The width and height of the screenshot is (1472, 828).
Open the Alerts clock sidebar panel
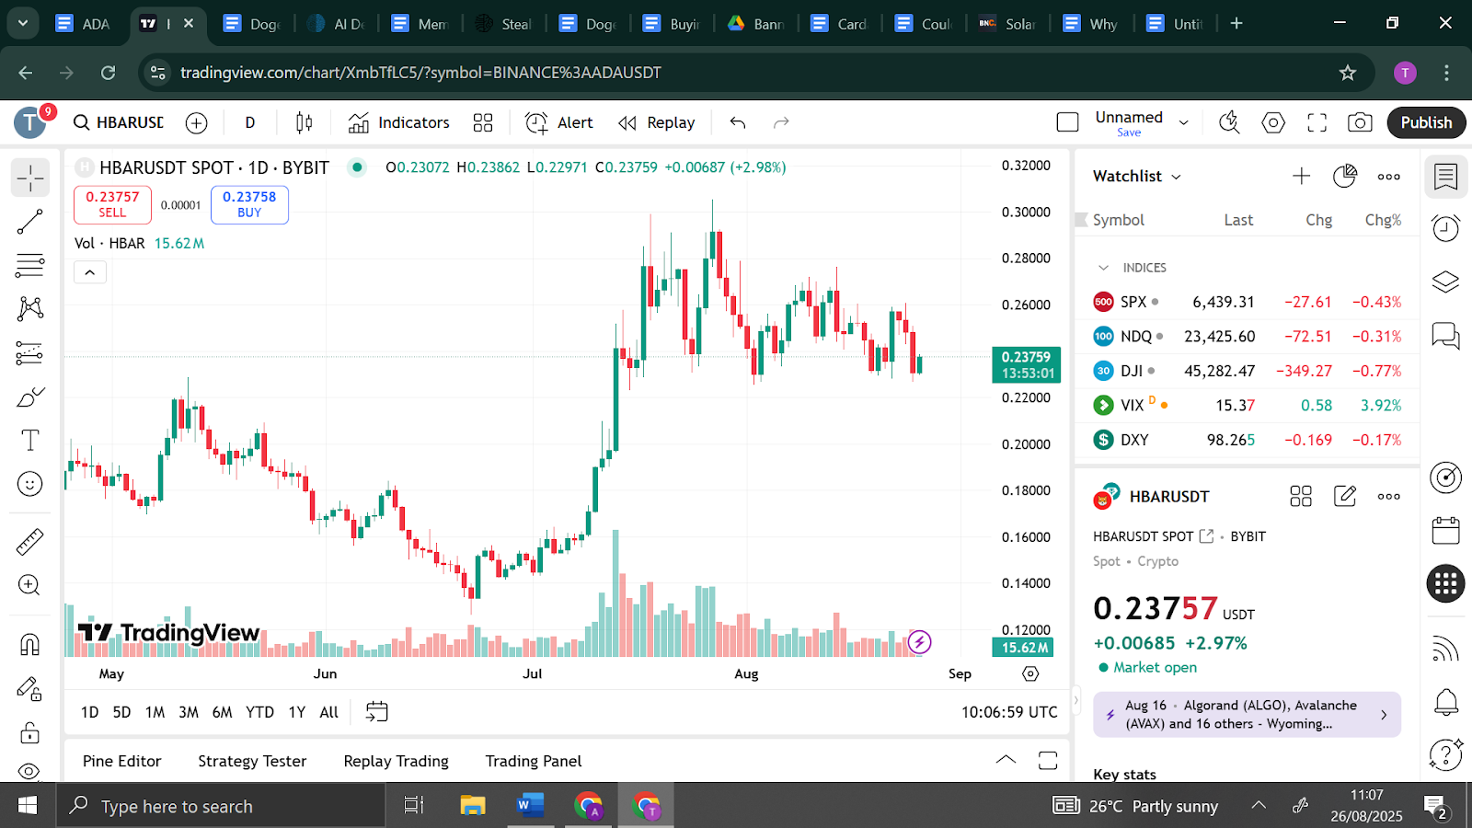click(x=1446, y=227)
